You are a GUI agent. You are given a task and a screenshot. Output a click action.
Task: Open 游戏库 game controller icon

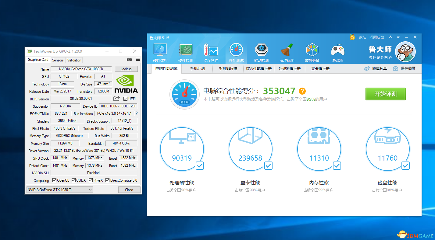tap(337, 50)
